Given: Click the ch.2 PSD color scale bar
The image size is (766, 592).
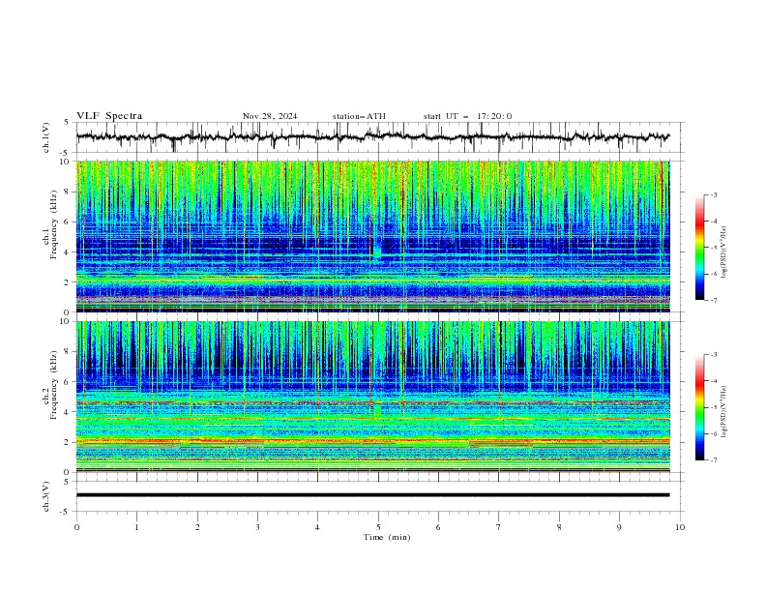Looking at the screenshot, I should coord(700,407).
